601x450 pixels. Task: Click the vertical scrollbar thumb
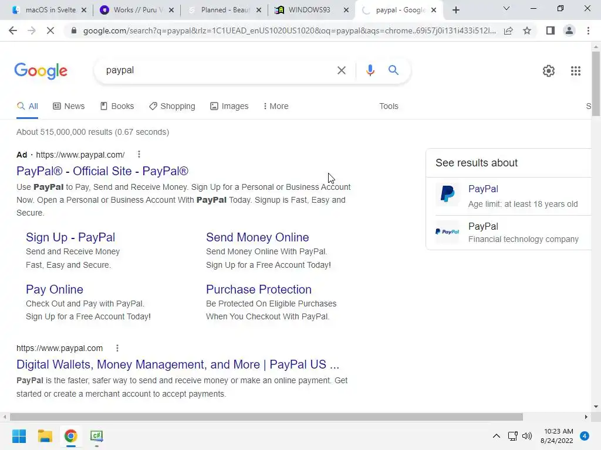tap(596, 83)
